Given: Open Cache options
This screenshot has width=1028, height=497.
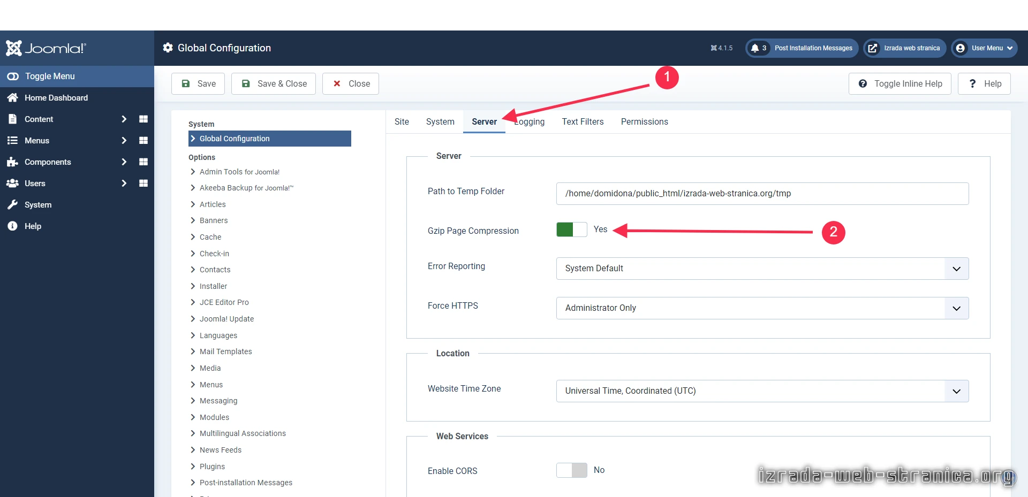Looking at the screenshot, I should point(210,237).
